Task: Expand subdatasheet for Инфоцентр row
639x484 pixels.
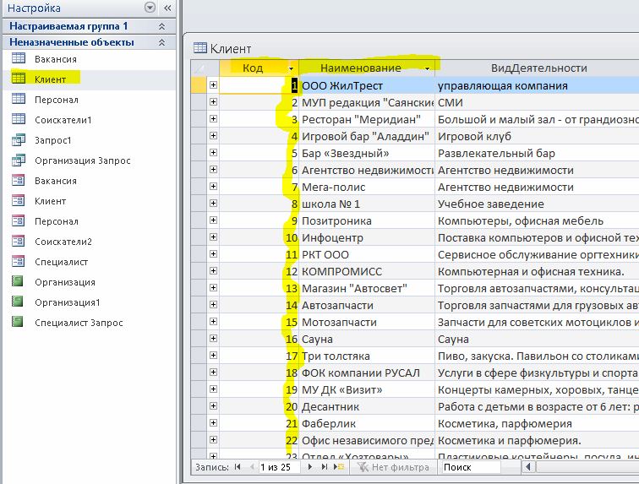Action: pos(213,237)
